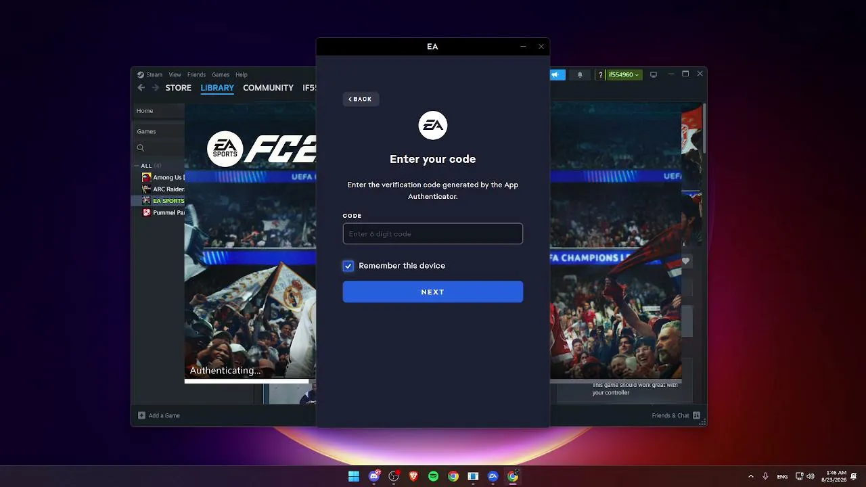
Task: Open Brave browser from the taskbar
Action: click(413, 476)
